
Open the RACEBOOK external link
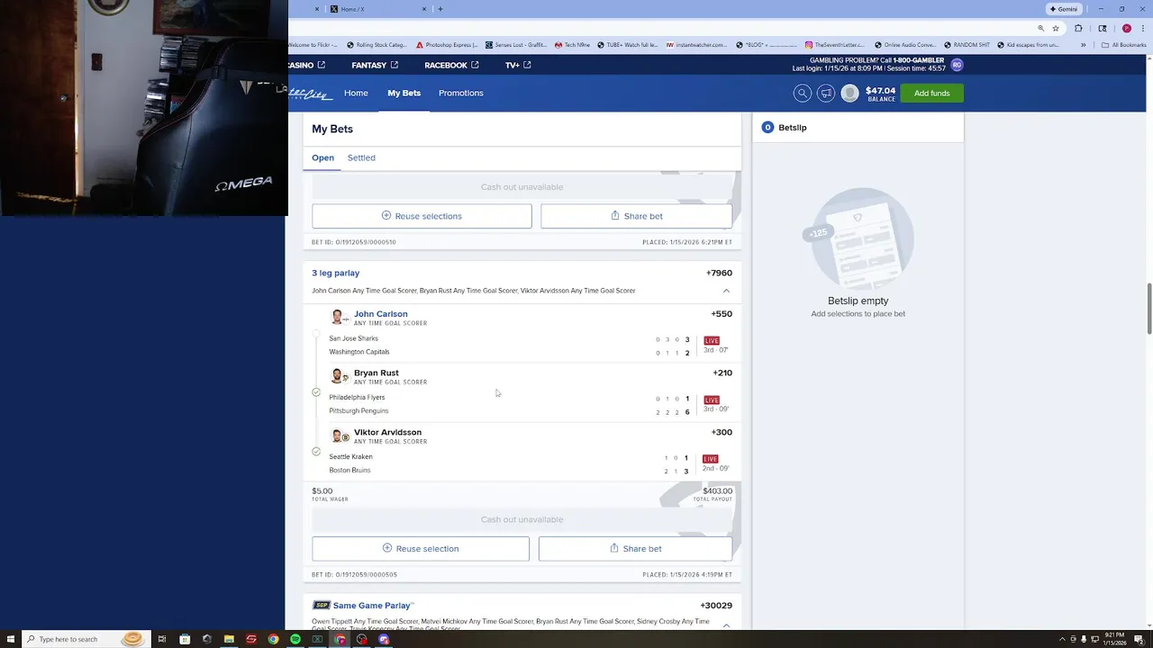pos(451,65)
